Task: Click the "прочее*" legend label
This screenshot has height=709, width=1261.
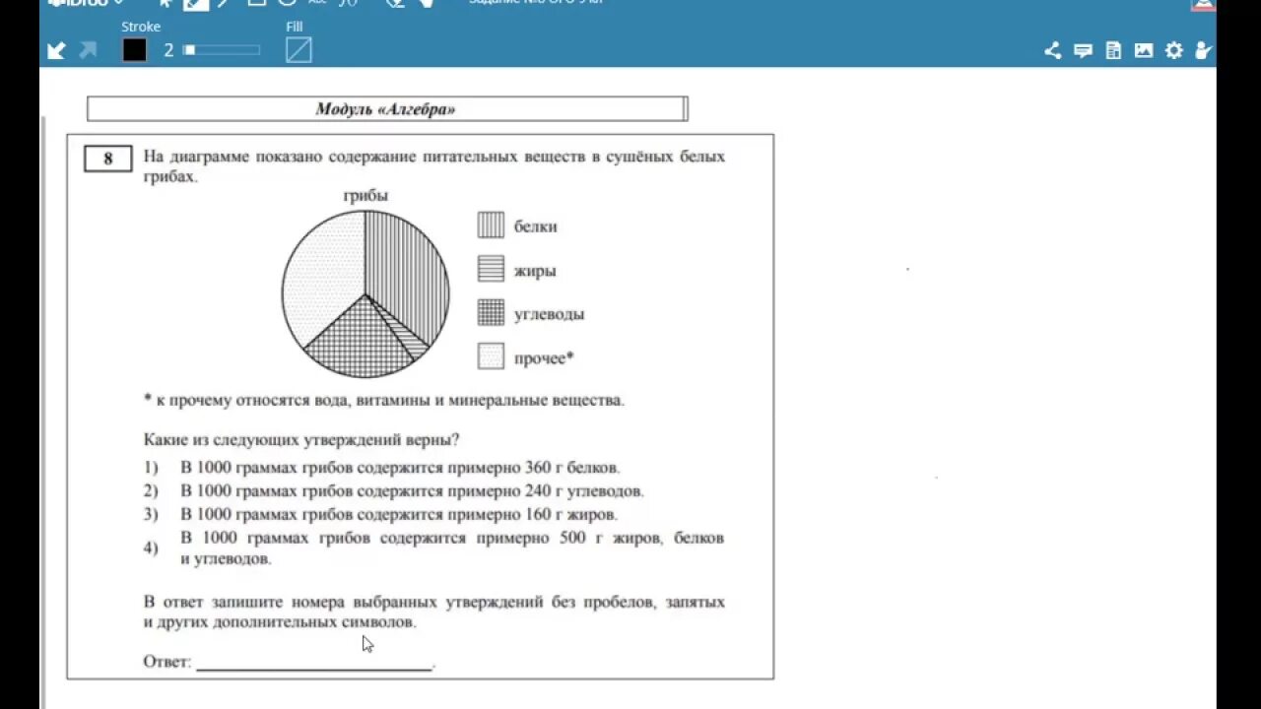Action: 543,358
